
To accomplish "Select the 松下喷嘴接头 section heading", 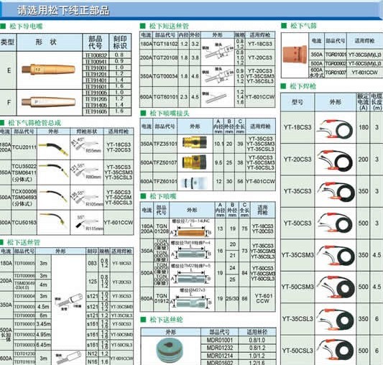I will (170, 113).
